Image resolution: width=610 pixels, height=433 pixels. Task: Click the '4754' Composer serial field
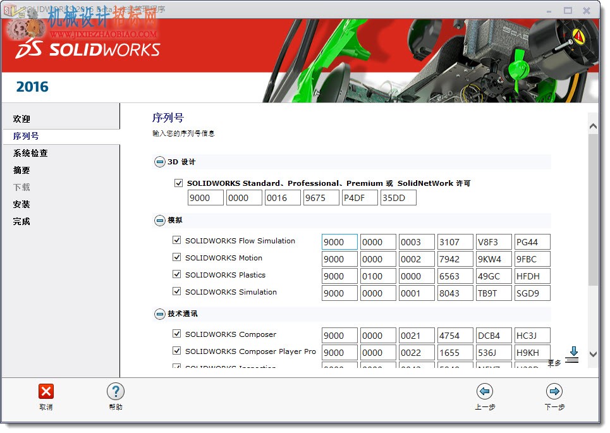455,336
